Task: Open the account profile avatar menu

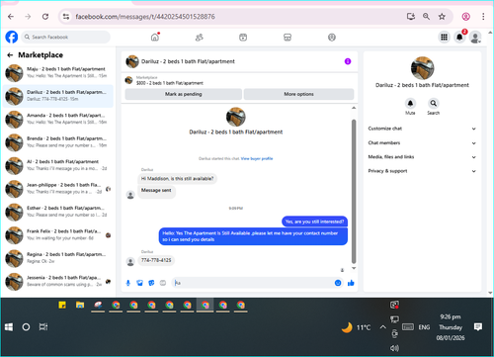Action: 475,38
